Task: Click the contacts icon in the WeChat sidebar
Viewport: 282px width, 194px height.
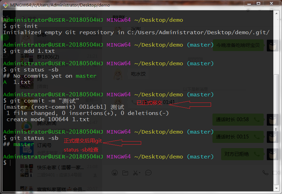Action: 5,55
